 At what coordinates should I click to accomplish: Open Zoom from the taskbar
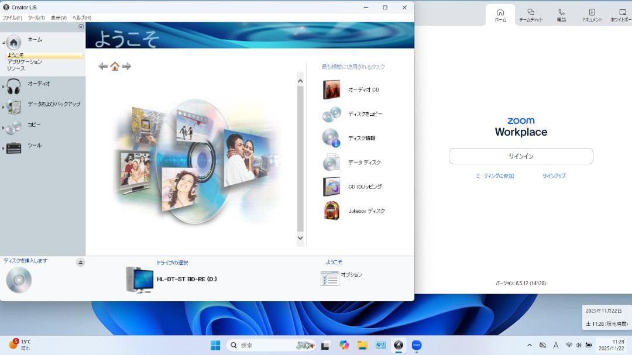click(417, 344)
